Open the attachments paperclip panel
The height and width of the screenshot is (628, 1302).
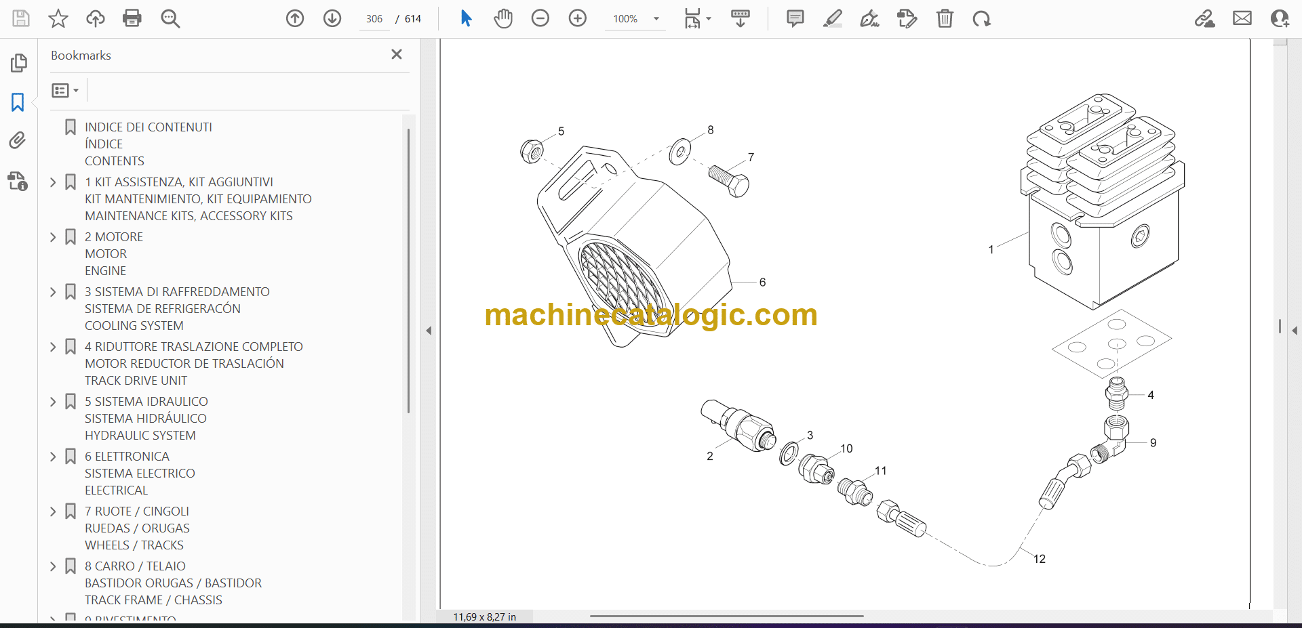18,141
